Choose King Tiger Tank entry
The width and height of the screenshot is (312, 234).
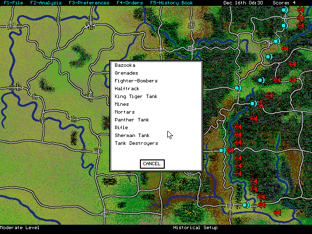pyautogui.click(x=136, y=97)
